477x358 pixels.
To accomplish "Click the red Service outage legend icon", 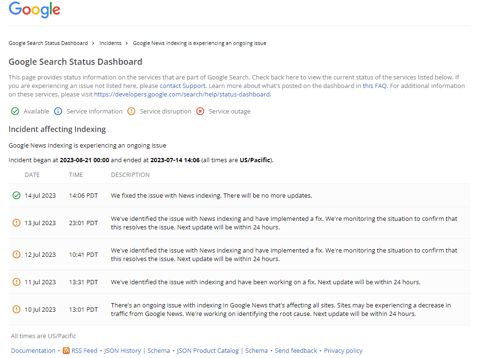I will [x=200, y=111].
